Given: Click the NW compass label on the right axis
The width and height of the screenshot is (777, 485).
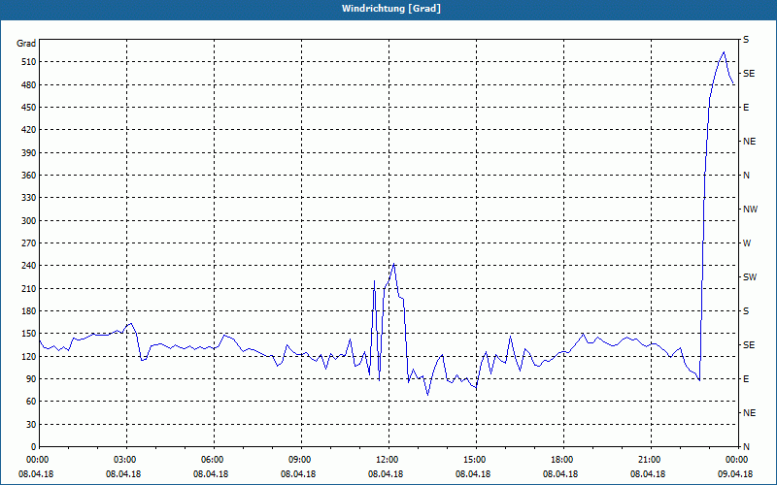Looking at the screenshot, I should [750, 210].
